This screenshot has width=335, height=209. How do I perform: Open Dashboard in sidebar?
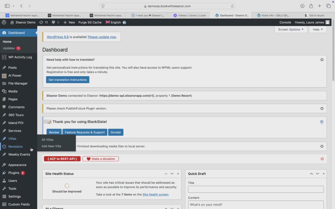(x=19, y=33)
